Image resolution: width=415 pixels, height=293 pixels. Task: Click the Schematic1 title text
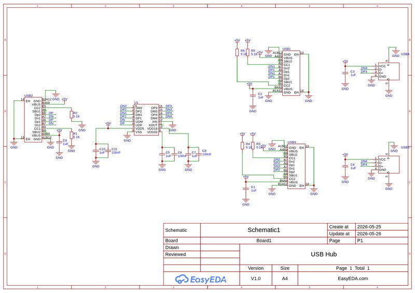264,230
